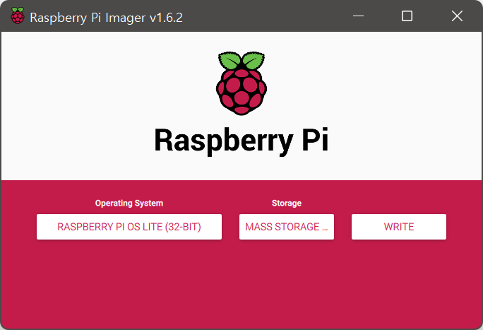
Task: Open the Storage chooser labeled Mass Storage
Action: click(x=287, y=227)
